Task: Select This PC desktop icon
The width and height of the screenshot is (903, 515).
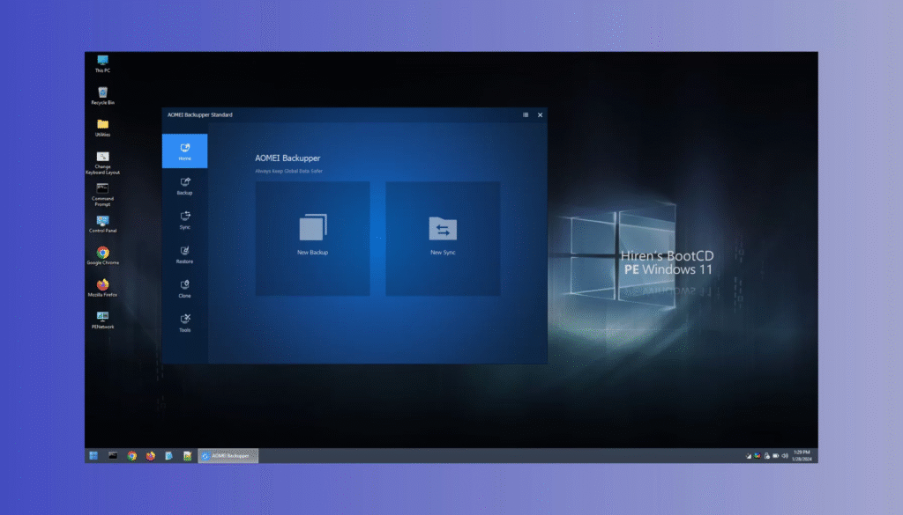Action: 102,63
